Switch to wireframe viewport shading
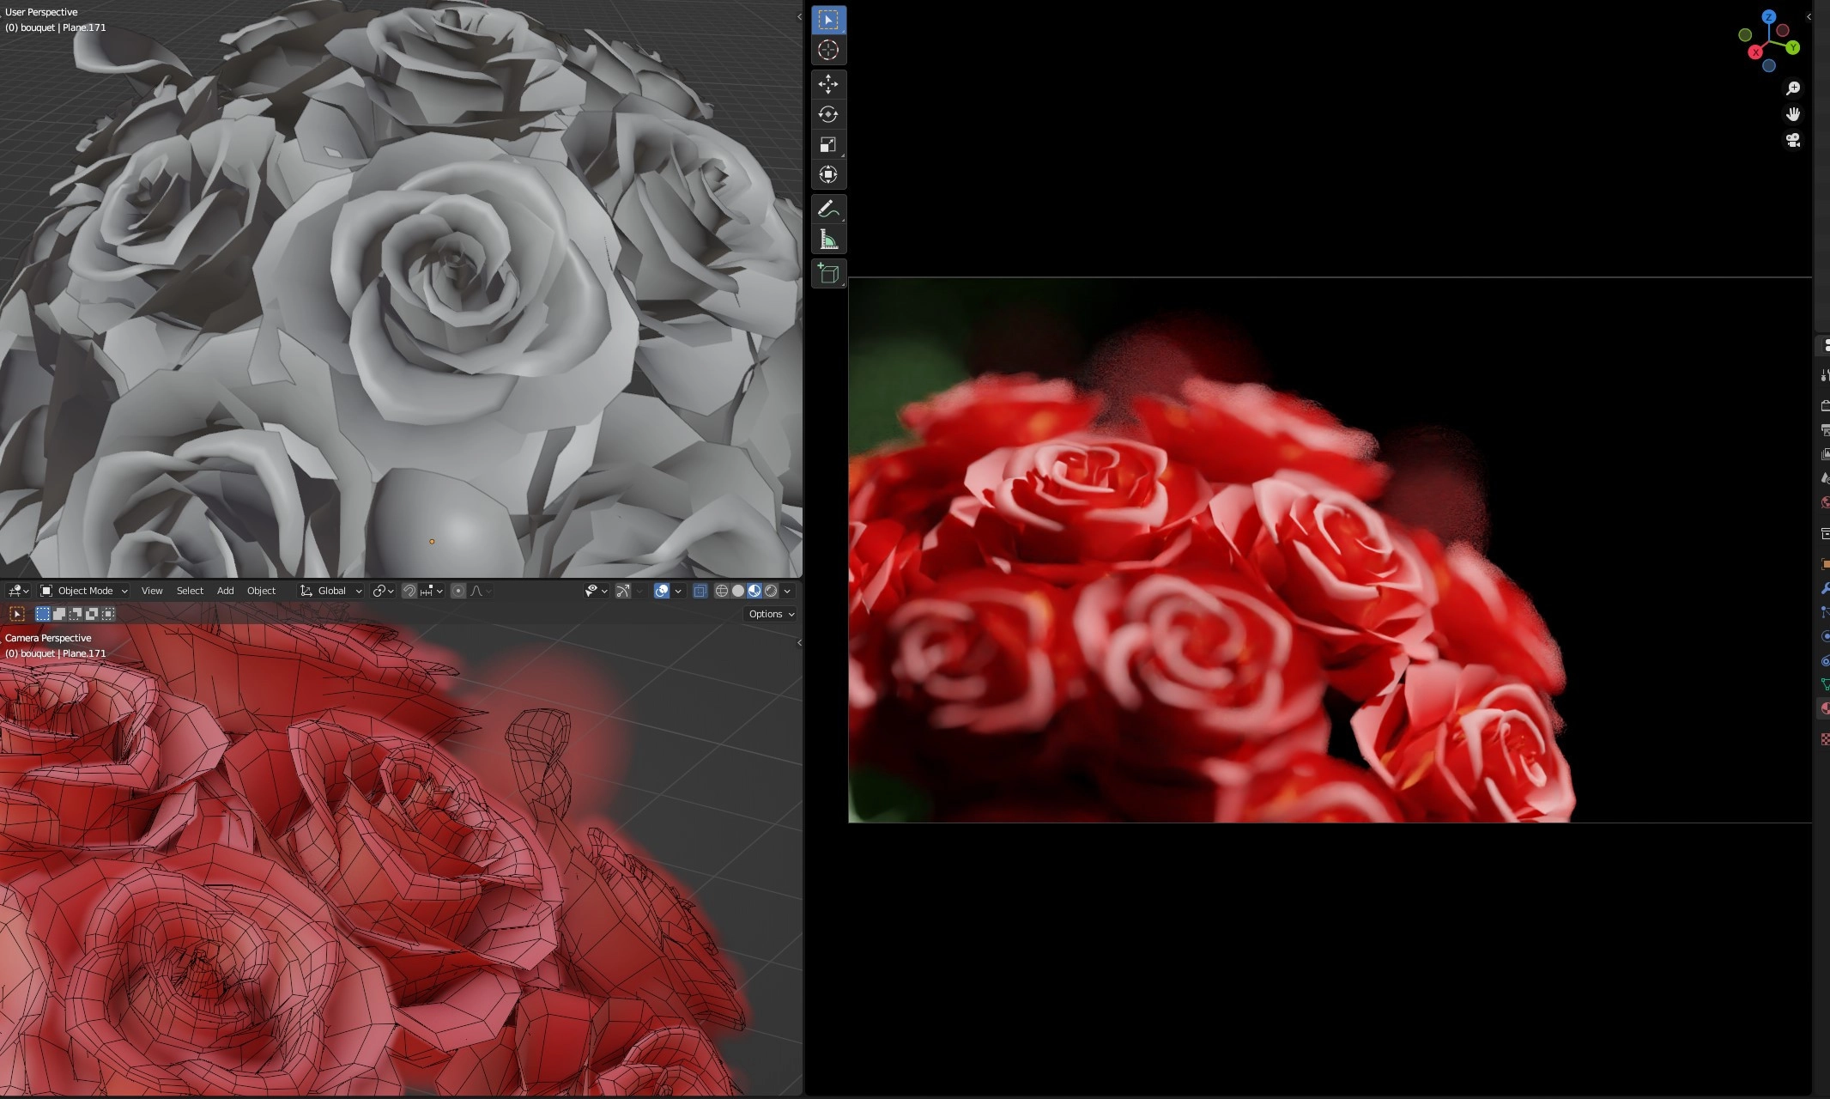 (722, 591)
